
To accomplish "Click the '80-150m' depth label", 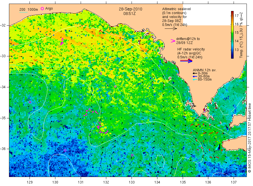I will point(205,79).
